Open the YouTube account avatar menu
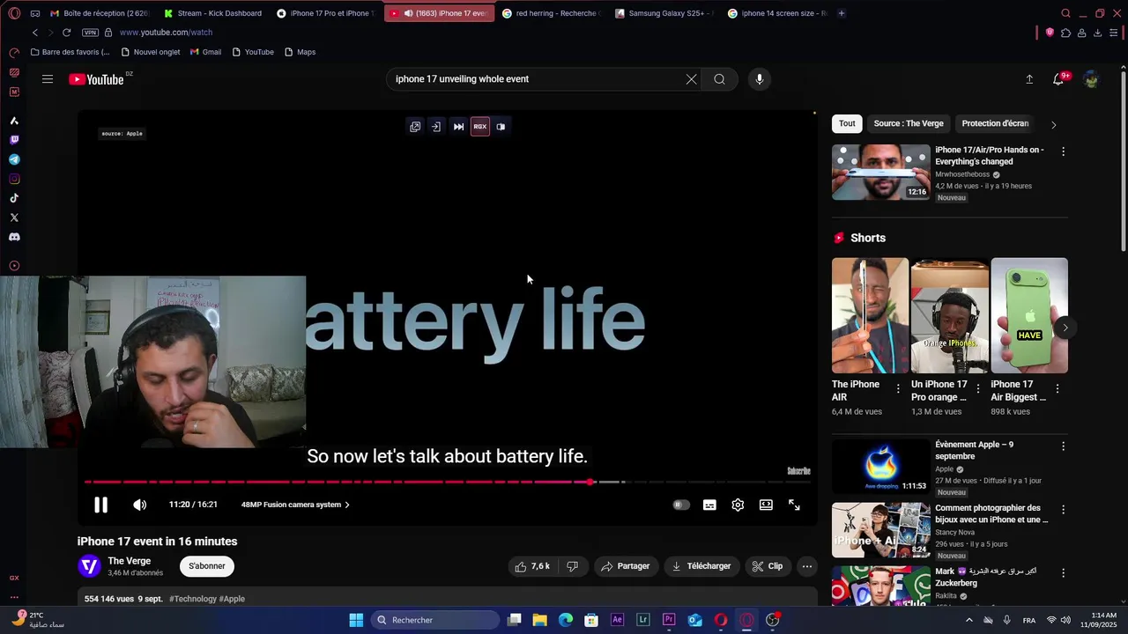1128x634 pixels. pos(1091,79)
